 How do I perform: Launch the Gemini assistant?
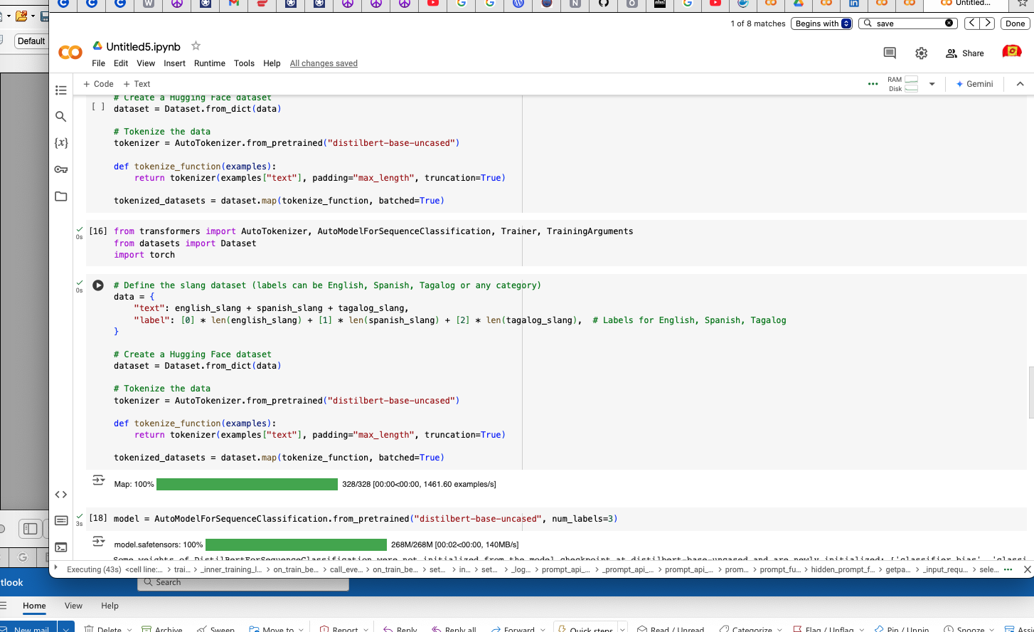[x=974, y=83]
